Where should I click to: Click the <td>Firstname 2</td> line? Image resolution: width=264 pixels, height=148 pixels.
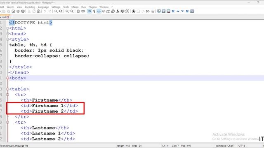coord(49,111)
